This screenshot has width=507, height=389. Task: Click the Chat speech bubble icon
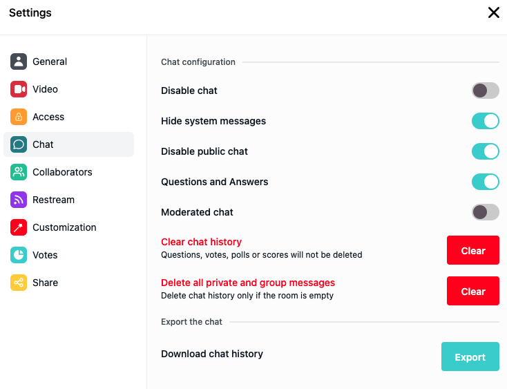tap(19, 144)
